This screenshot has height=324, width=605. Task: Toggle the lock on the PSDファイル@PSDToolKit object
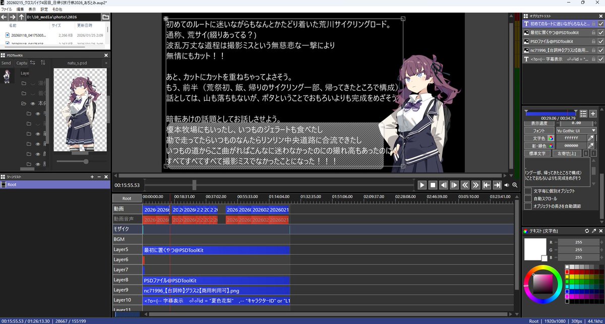(593, 41)
